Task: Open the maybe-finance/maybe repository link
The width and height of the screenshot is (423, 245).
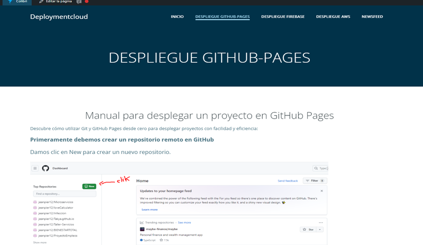Action: click(162, 229)
